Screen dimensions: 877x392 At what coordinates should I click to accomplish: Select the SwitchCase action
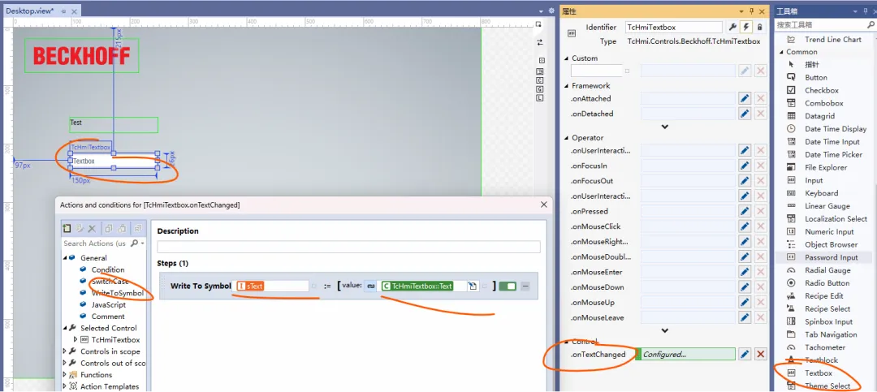coord(110,282)
